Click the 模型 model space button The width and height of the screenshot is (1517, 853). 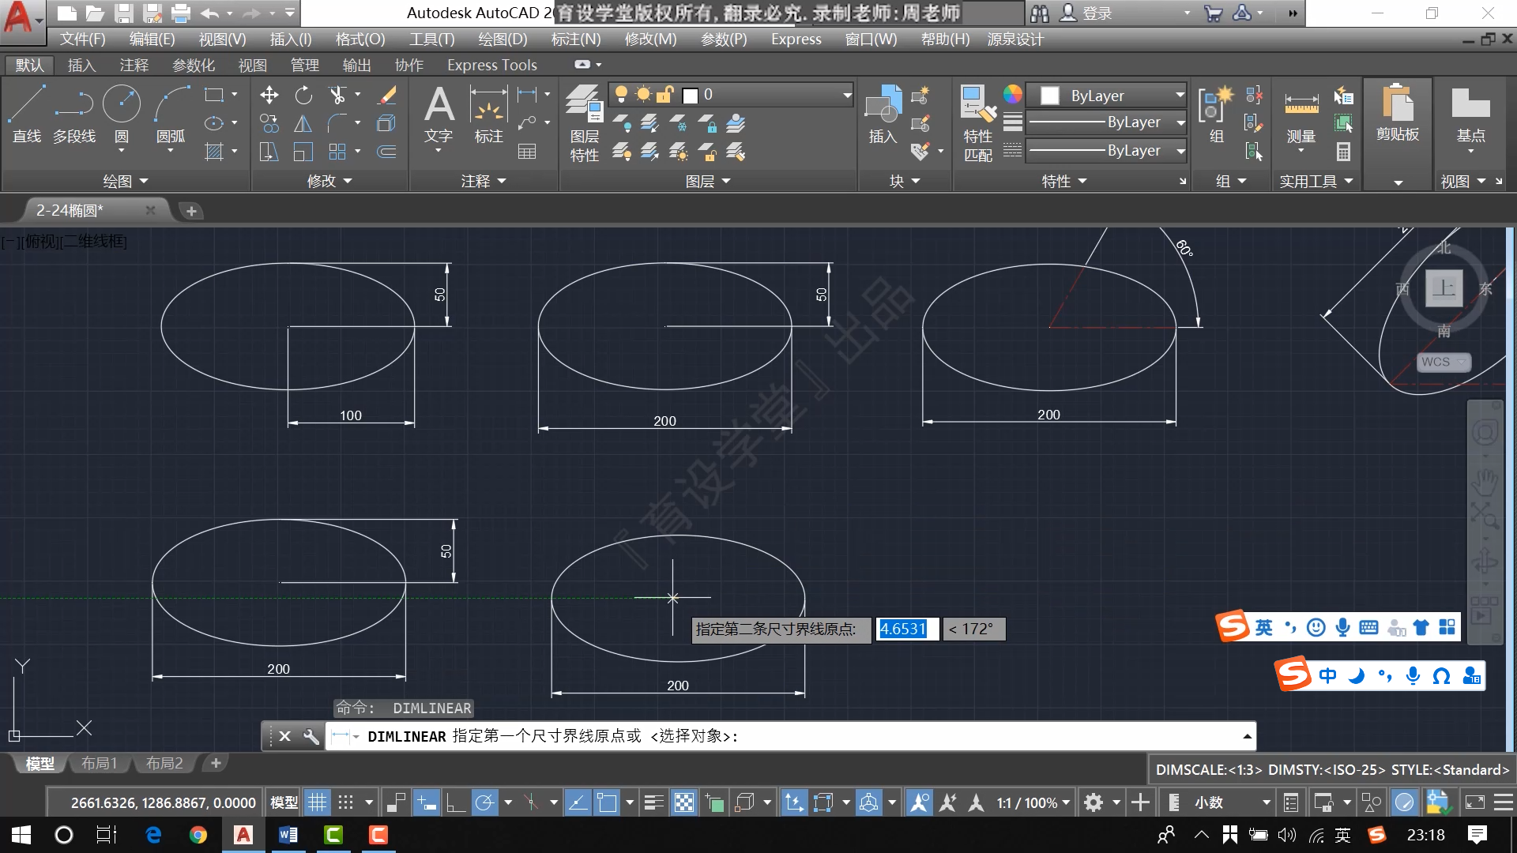284,803
